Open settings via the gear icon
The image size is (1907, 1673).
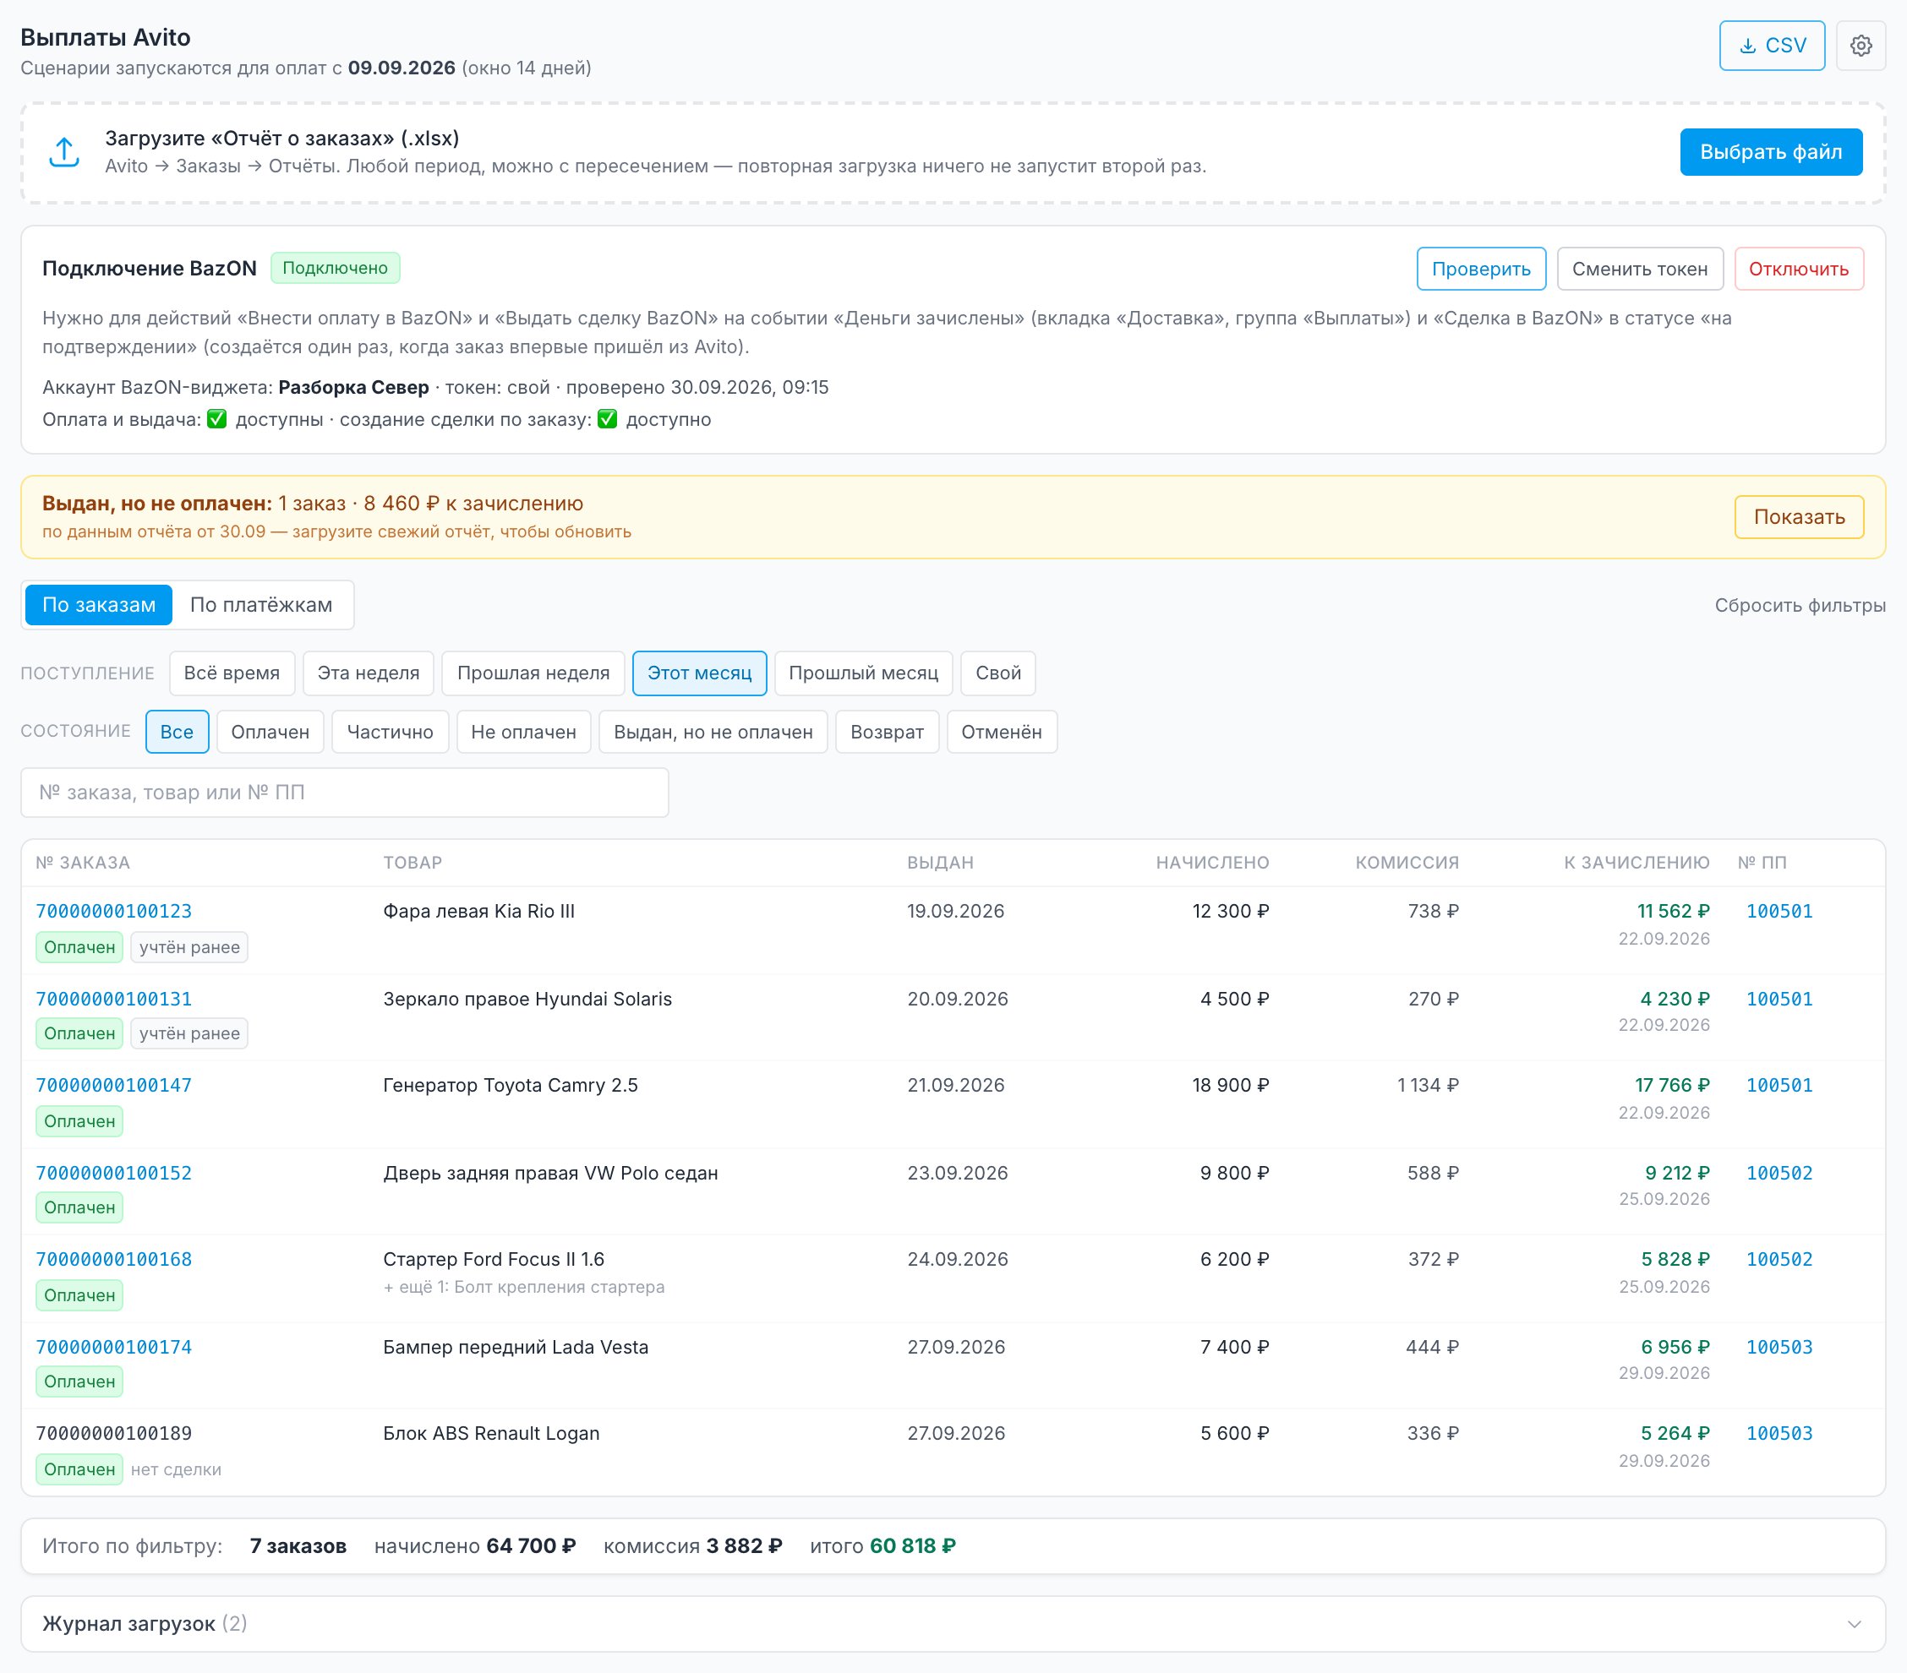(1861, 46)
